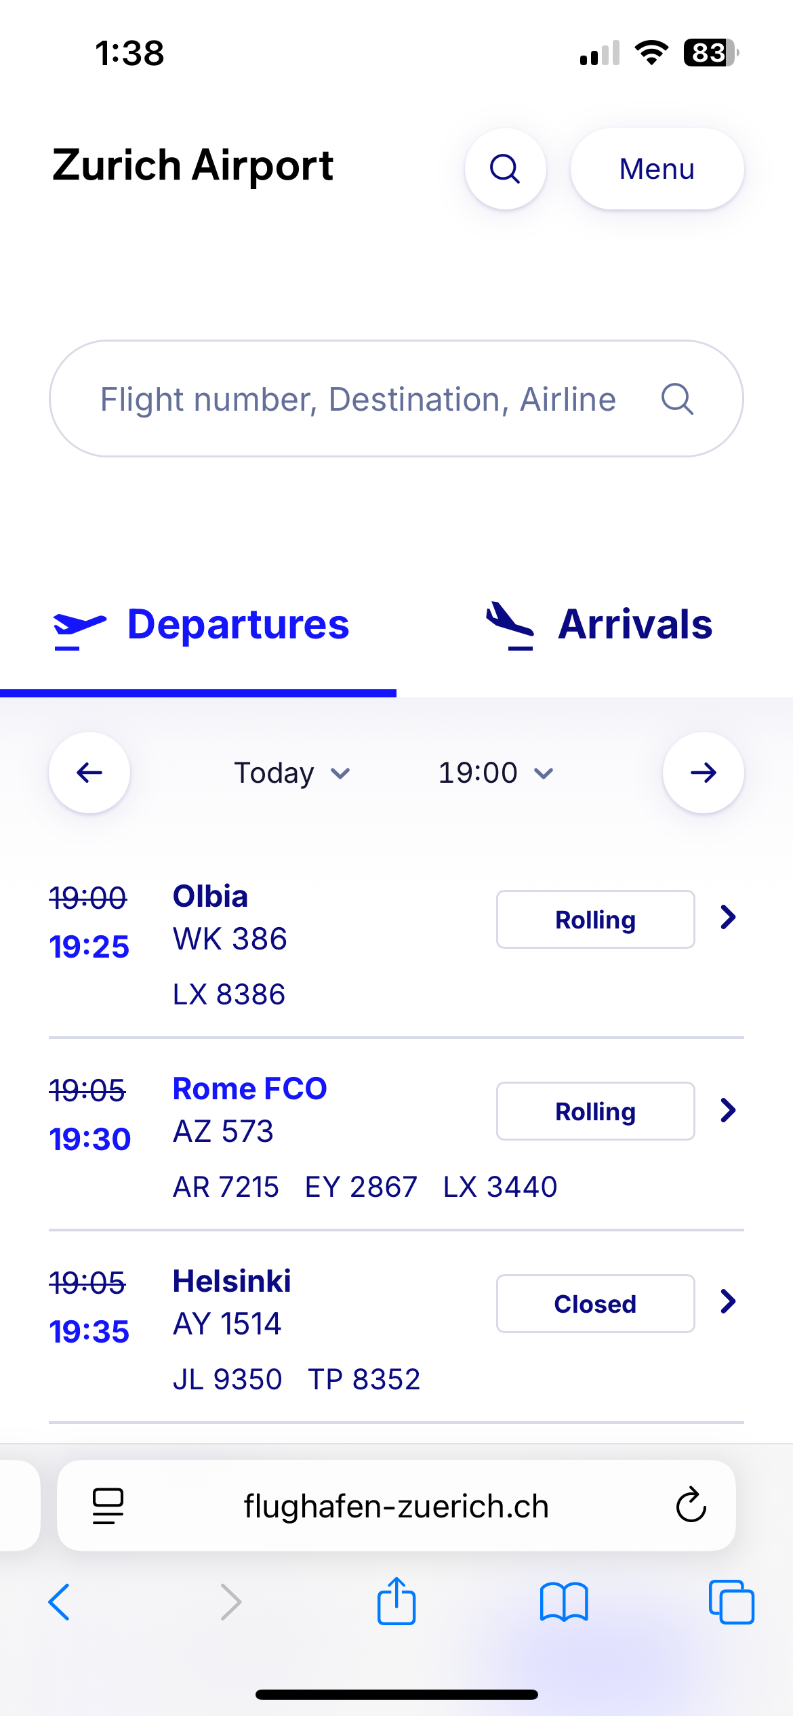Viewport: 793px width, 1716px height.
Task: Open the 19:00 time dropdown
Action: [x=495, y=773]
